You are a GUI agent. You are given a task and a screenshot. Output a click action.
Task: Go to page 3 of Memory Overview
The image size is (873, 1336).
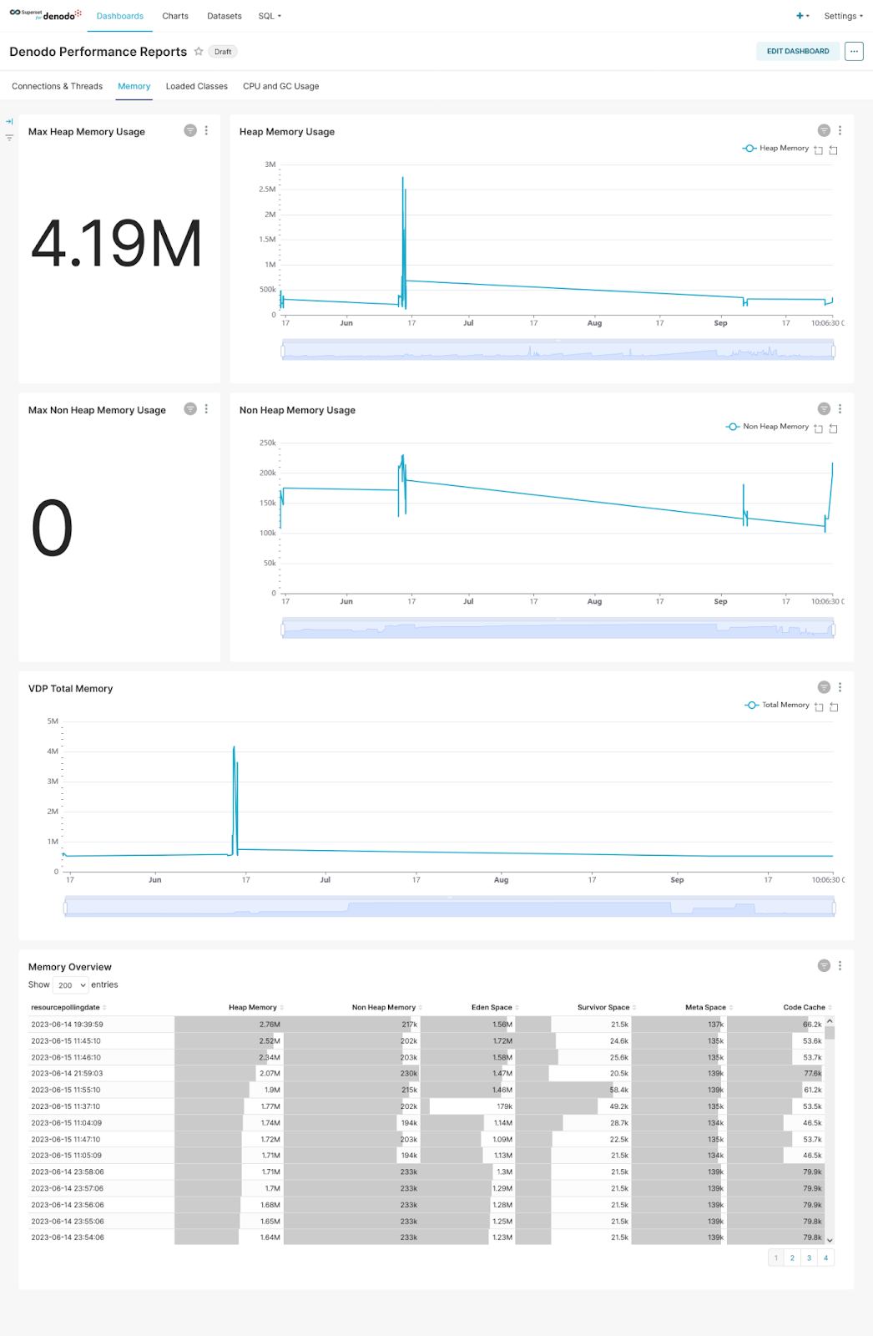pyautogui.click(x=809, y=1258)
